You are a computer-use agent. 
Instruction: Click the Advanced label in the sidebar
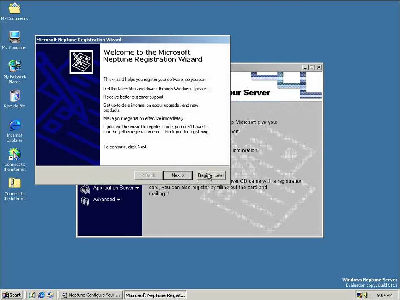104,200
